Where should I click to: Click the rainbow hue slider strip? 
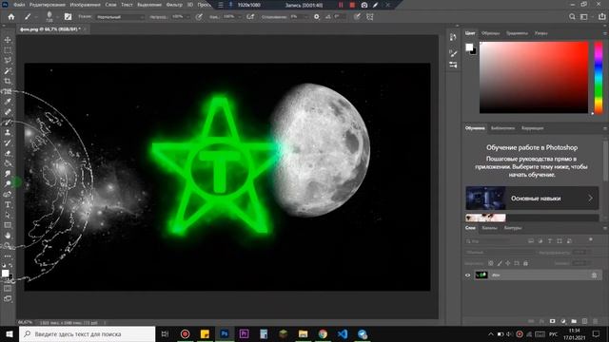click(x=599, y=77)
